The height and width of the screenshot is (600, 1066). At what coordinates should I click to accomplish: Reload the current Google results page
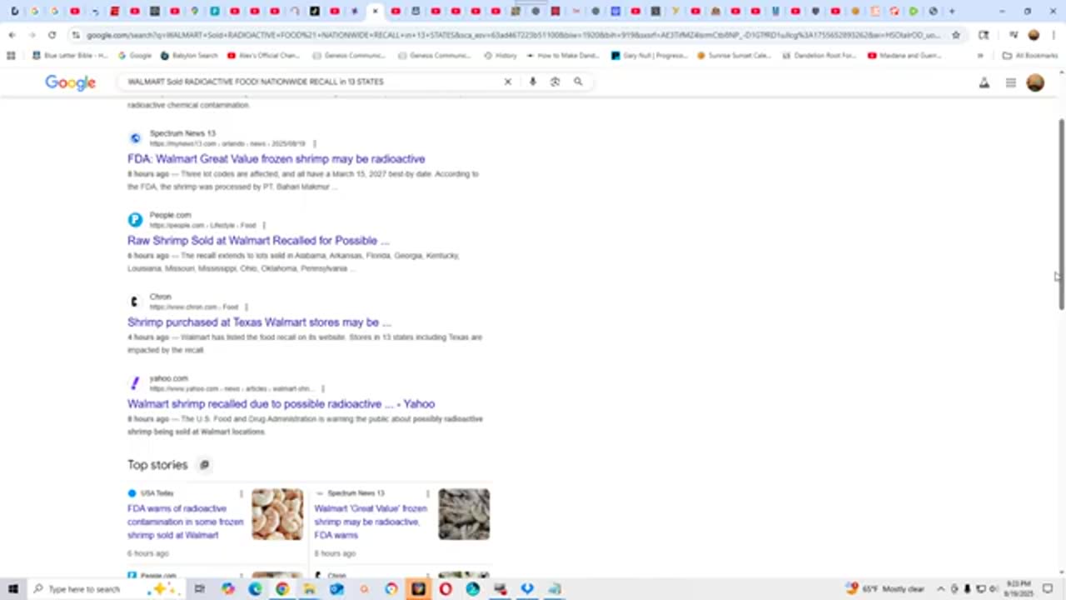(x=52, y=35)
